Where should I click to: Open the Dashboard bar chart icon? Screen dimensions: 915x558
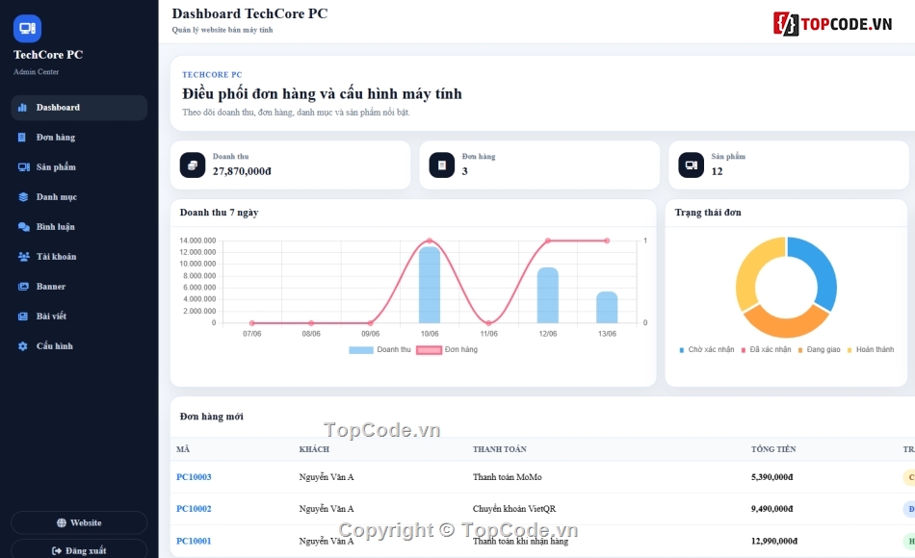tap(23, 108)
